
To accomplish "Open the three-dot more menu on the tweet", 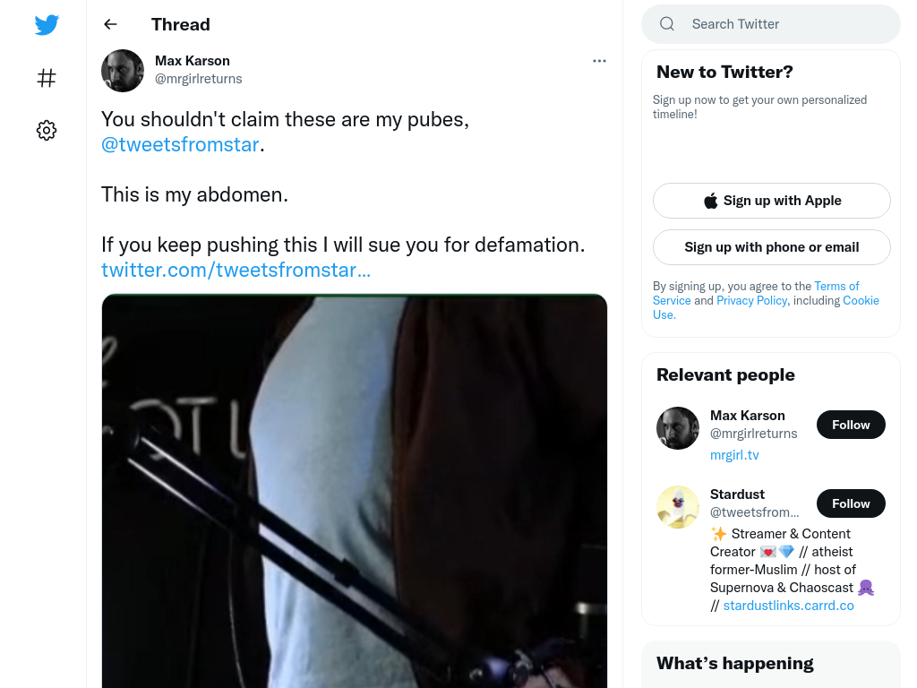I will coord(599,61).
